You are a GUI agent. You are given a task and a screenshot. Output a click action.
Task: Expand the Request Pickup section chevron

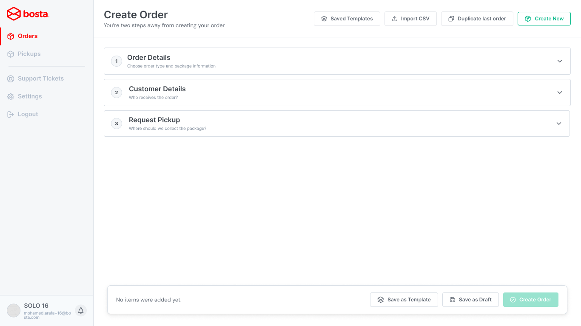tap(559, 124)
